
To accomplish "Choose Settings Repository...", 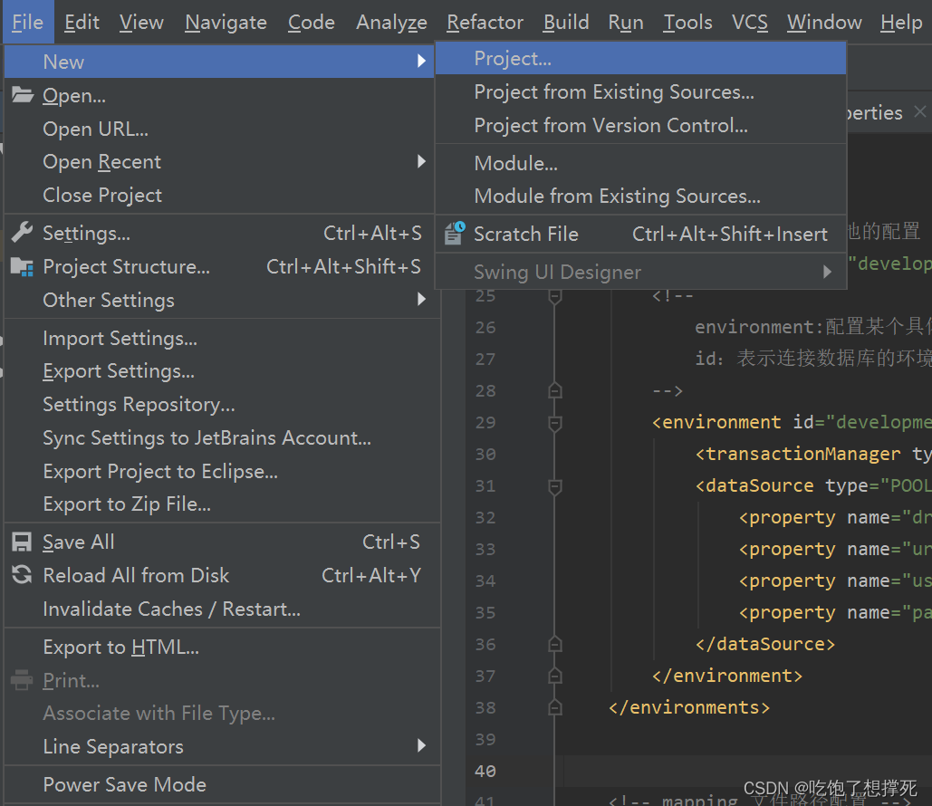I will 222,404.
